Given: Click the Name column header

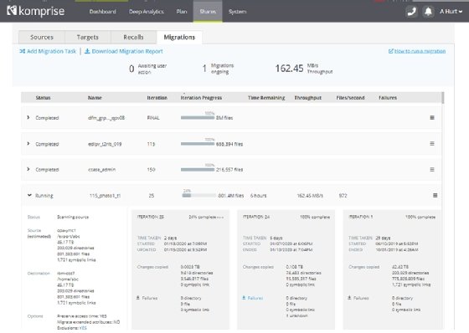Looking at the screenshot, I should click(95, 98).
